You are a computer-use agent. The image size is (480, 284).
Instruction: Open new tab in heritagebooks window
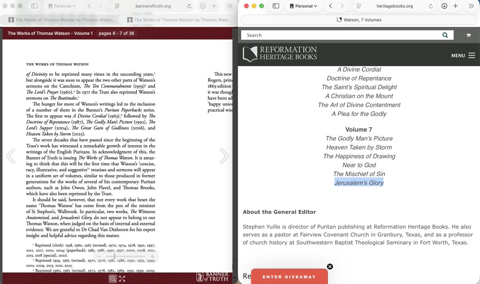[456, 6]
